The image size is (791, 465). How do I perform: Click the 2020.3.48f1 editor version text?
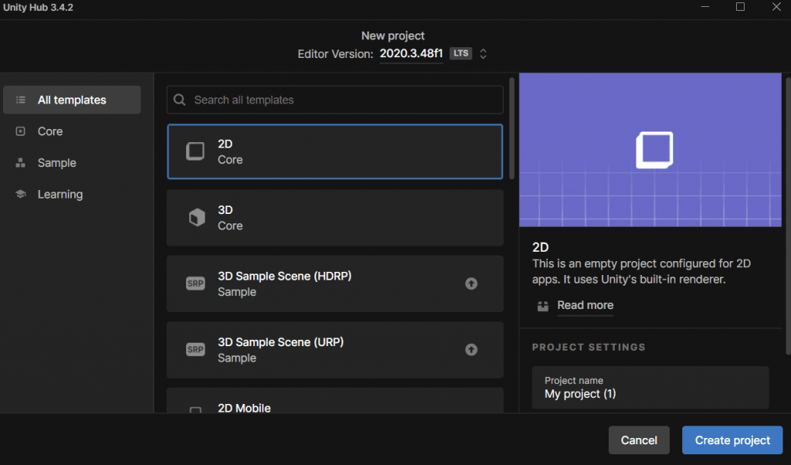click(x=411, y=54)
